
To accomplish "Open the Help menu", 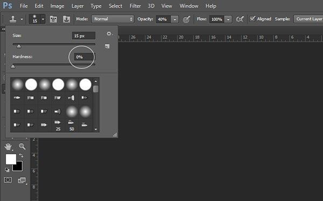I will tap(210, 6).
